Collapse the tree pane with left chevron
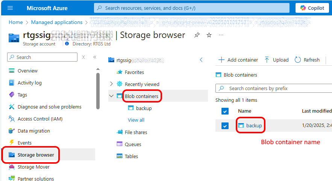The height and width of the screenshot is (181, 332). [201, 60]
